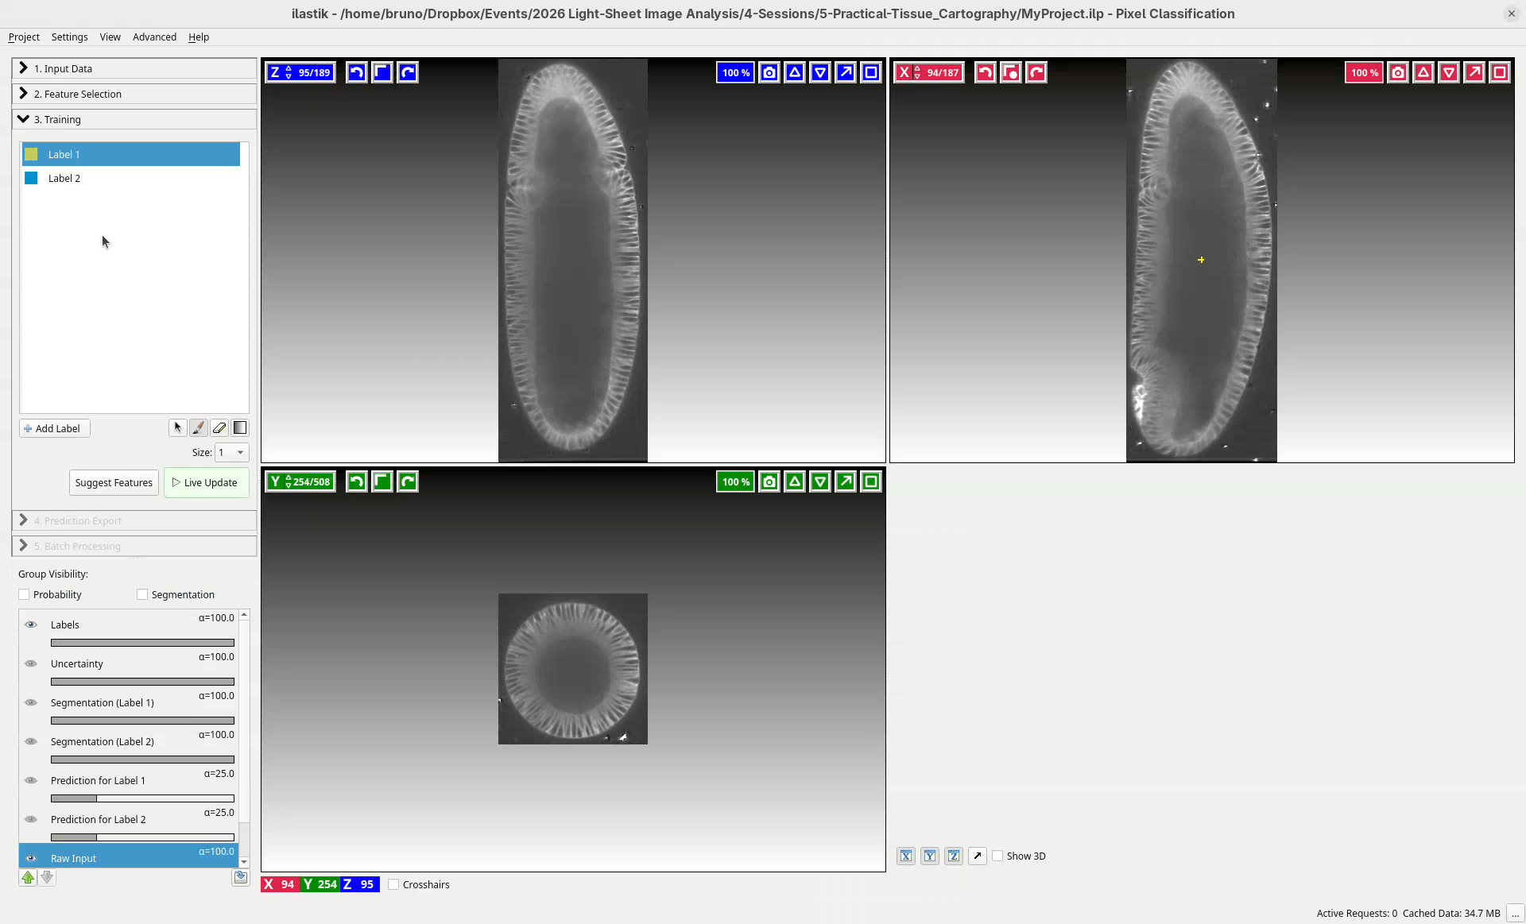Select the navigation arrow cursor tool
Screen dimensions: 1526x924
[177, 428]
